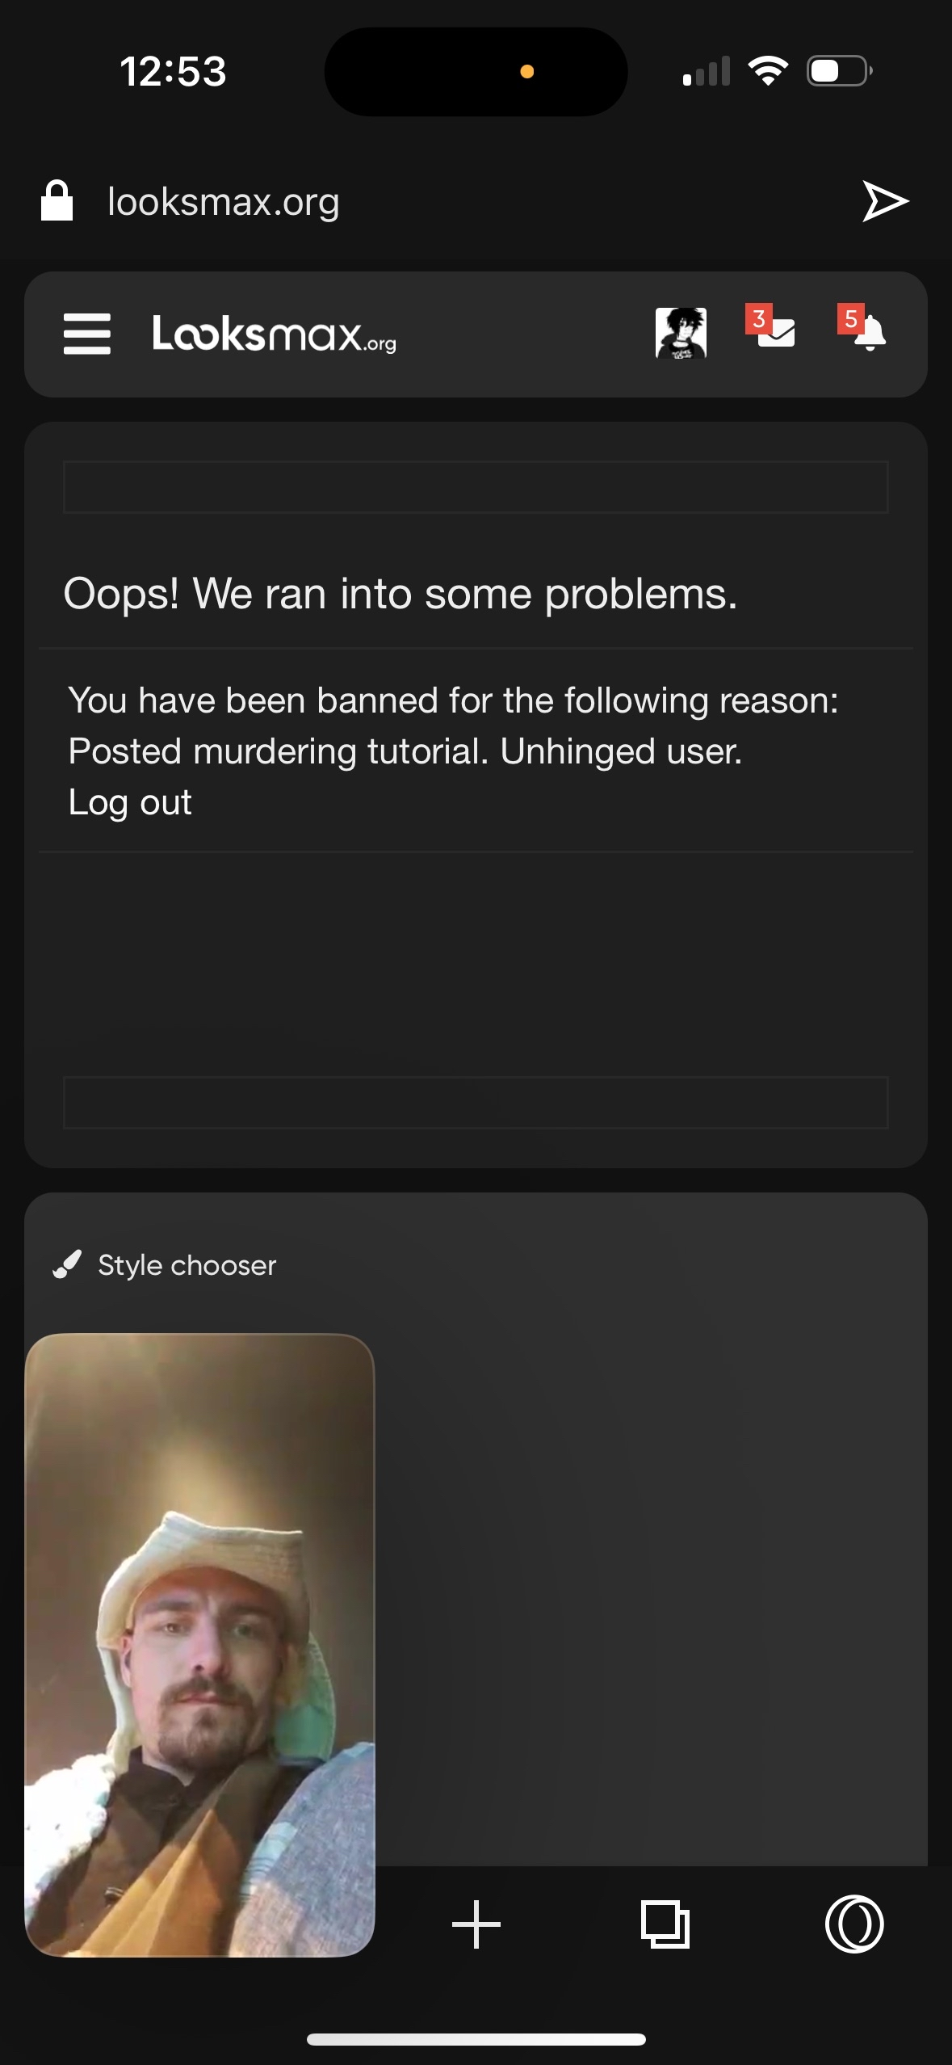Open the user avatar profile menu

click(x=681, y=333)
